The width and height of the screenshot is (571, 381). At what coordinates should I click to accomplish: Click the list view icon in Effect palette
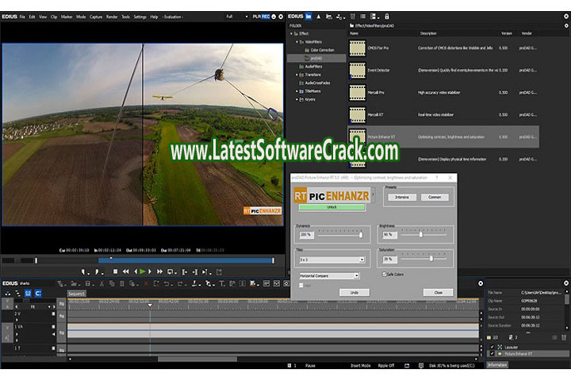(x=362, y=17)
